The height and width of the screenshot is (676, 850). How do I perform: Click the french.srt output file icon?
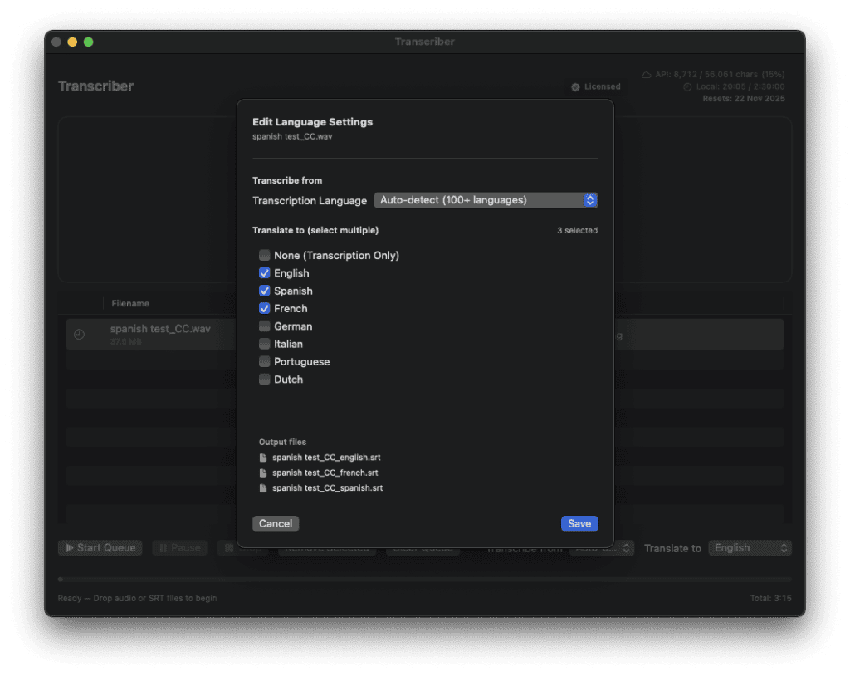(x=263, y=473)
